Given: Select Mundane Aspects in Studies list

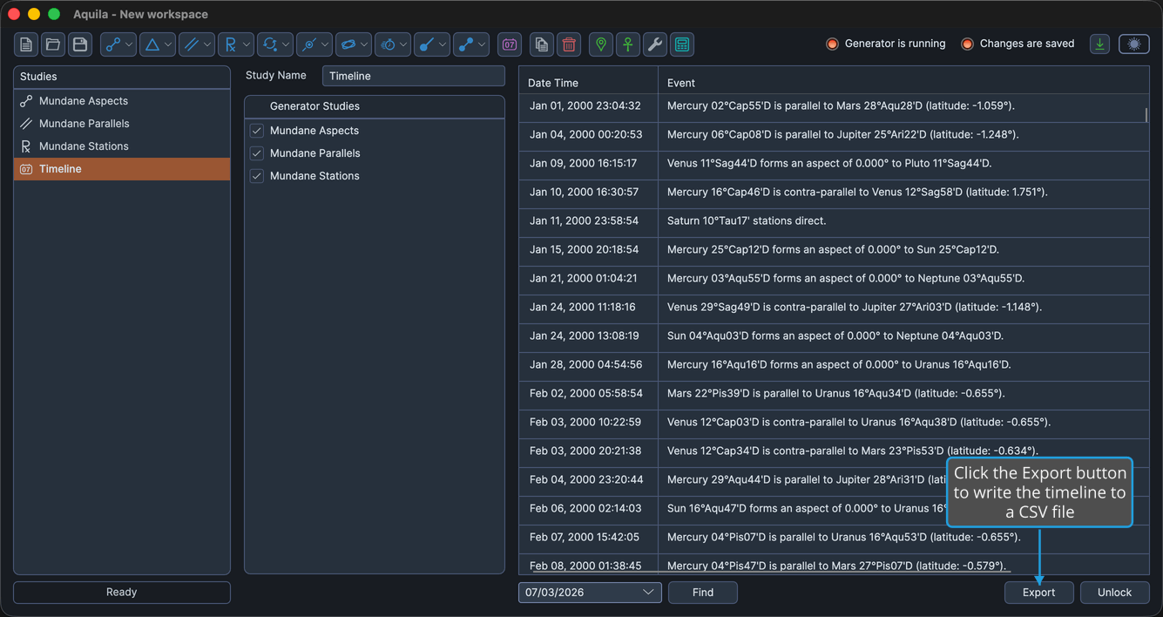Looking at the screenshot, I should (x=122, y=101).
